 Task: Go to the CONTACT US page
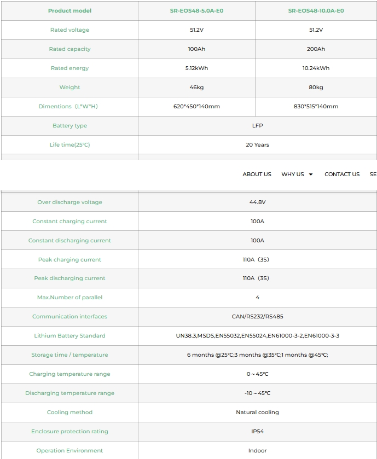(x=342, y=175)
